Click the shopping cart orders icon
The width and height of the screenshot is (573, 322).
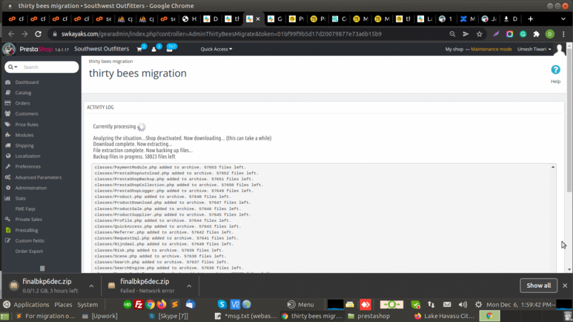[139, 49]
